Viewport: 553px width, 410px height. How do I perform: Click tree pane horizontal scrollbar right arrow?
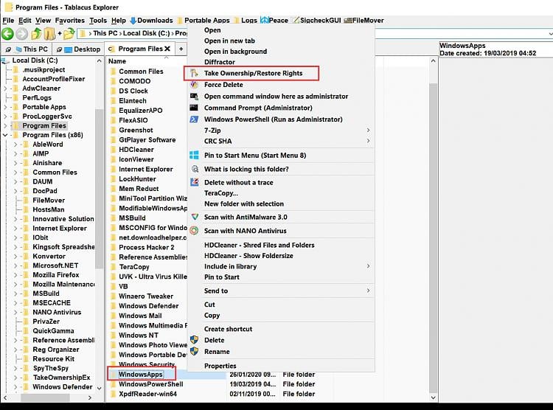[x=90, y=397]
